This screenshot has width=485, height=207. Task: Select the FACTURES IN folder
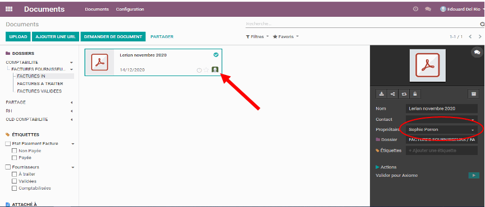coord(31,76)
